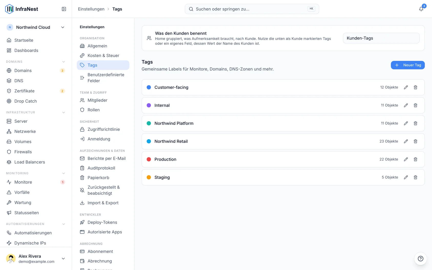
Task: Open Deploy-Tokens settings
Action: 103,222
